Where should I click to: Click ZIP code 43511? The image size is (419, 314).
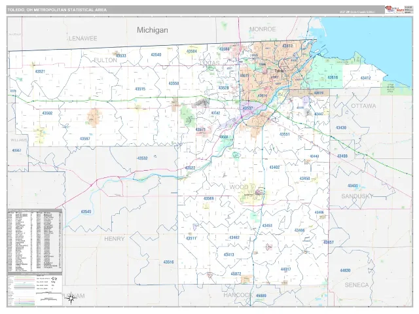tap(191, 238)
